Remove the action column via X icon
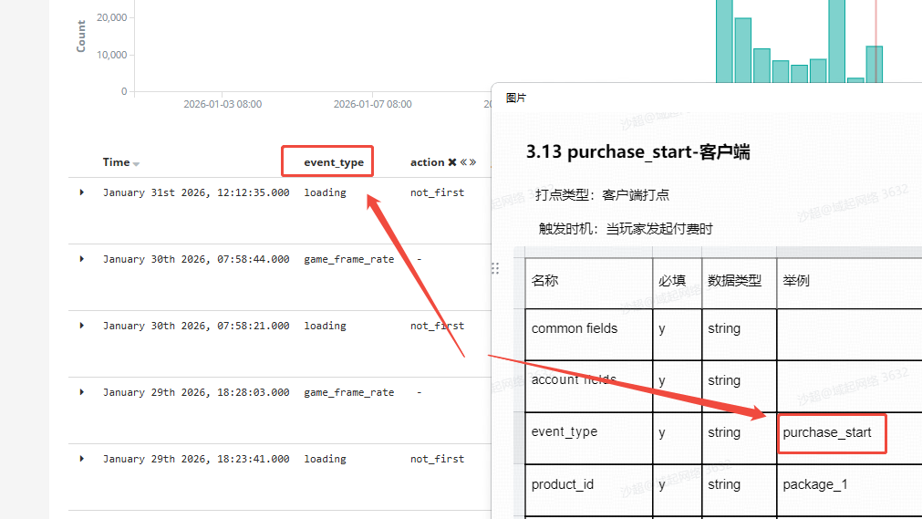This screenshot has height=519, width=922. point(452,162)
